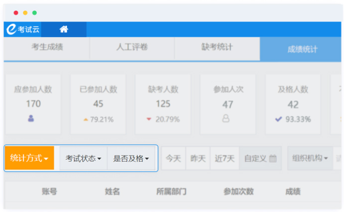Select the 成绩统计 tab
This screenshot has height=212, width=344.
[x=302, y=50]
